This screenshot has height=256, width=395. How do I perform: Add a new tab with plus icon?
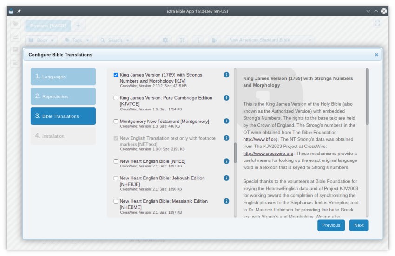click(78, 26)
